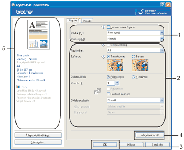Choose Vízszintes orientation

pyautogui.click(x=133, y=77)
